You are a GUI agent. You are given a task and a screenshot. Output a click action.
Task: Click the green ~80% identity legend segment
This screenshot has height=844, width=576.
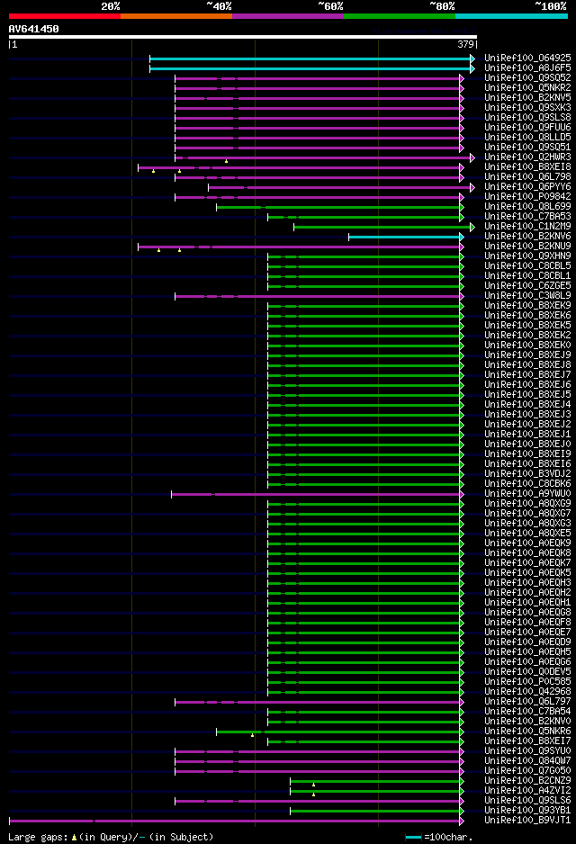tap(400, 16)
